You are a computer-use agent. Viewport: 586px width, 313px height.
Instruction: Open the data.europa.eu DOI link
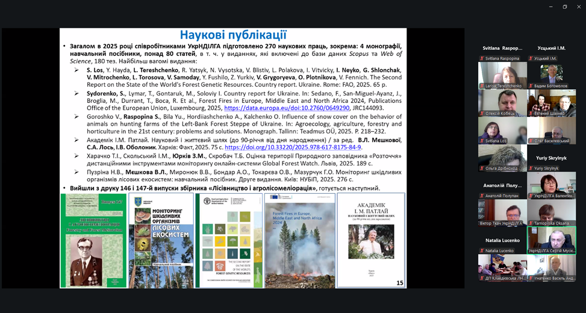[287, 108]
